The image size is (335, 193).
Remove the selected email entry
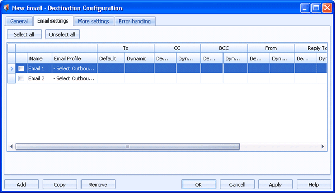click(98, 184)
